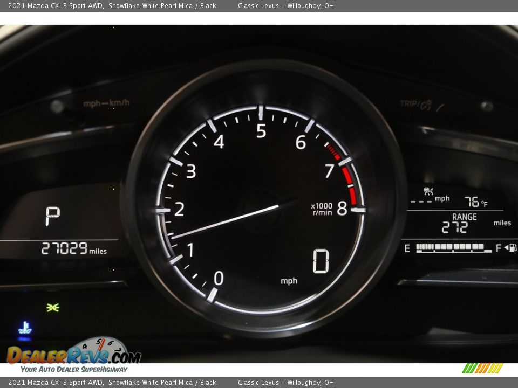Click the fuel level bar gauge
The image size is (518, 388).
click(x=454, y=248)
